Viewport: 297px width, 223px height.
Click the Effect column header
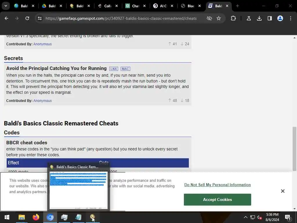pyautogui.click(x=13, y=163)
